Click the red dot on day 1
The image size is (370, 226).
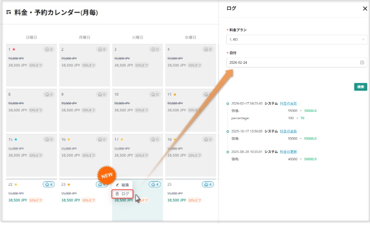(14, 49)
